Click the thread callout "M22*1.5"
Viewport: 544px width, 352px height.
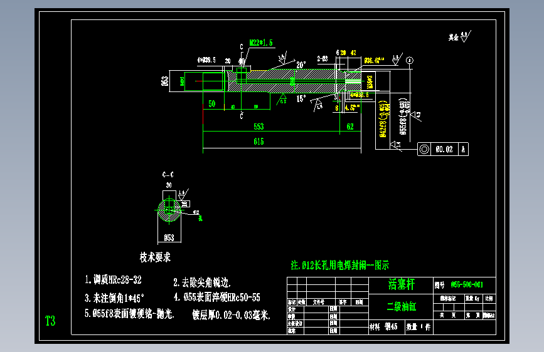pyautogui.click(x=261, y=43)
